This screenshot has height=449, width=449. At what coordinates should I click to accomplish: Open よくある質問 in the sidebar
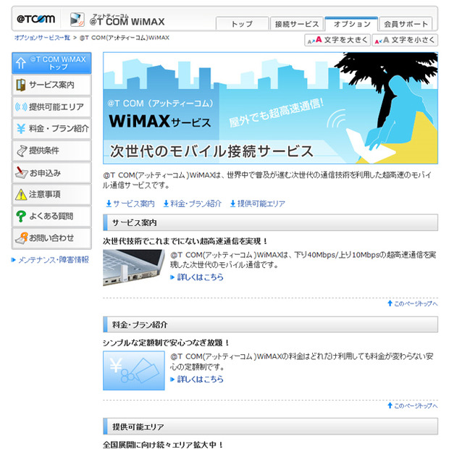[x=51, y=217]
